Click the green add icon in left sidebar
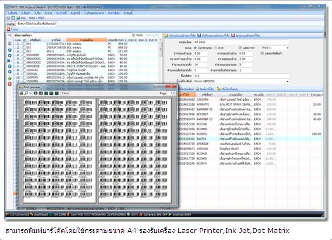Image resolution: width=332 pixels, height=240 pixels. click(x=9, y=79)
